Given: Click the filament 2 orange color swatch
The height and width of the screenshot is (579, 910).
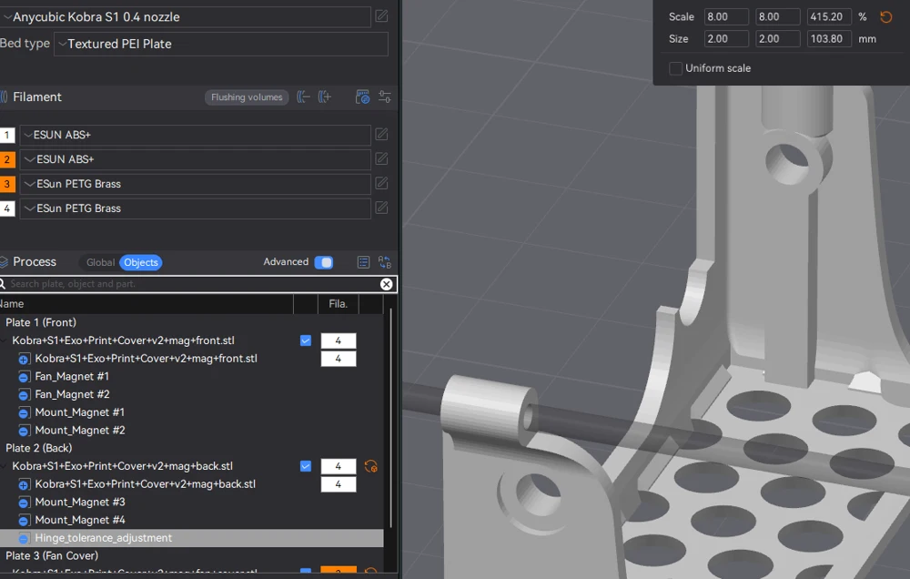Looking at the screenshot, I should coord(7,159).
